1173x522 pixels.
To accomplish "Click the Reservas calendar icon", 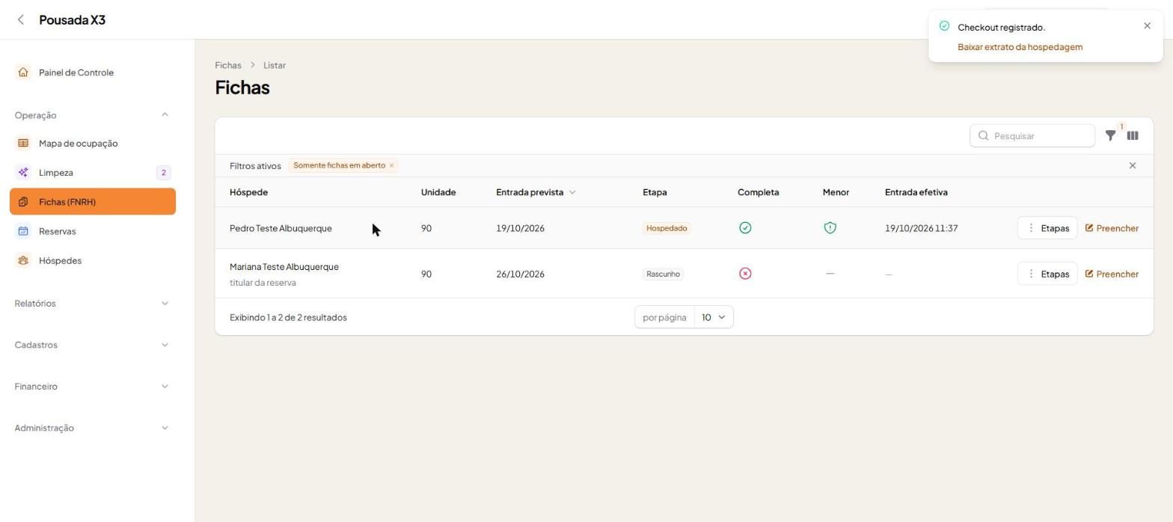I will [23, 231].
